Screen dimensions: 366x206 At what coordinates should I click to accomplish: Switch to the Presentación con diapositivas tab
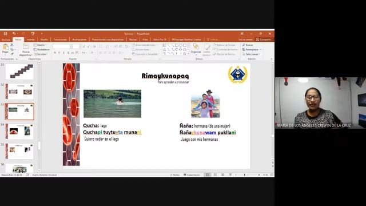click(108, 39)
